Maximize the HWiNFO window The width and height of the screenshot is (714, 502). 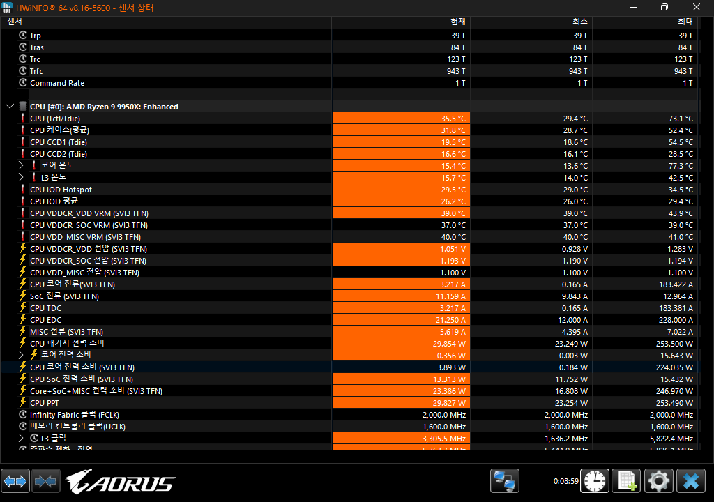[664, 7]
